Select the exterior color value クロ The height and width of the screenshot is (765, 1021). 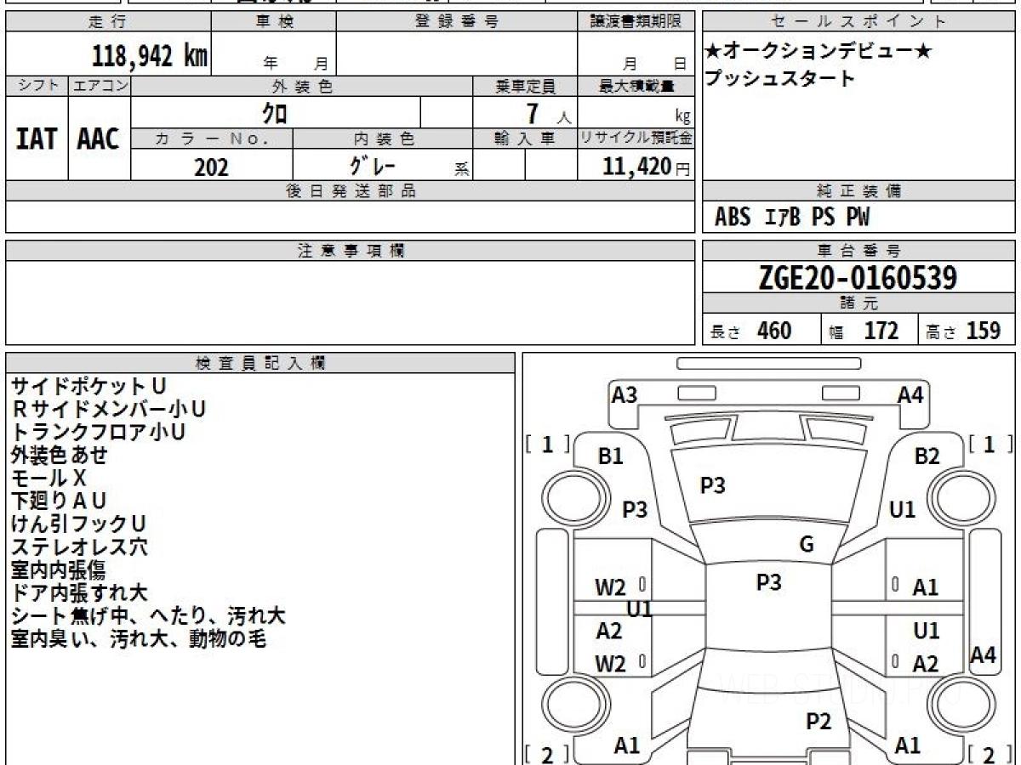(274, 113)
